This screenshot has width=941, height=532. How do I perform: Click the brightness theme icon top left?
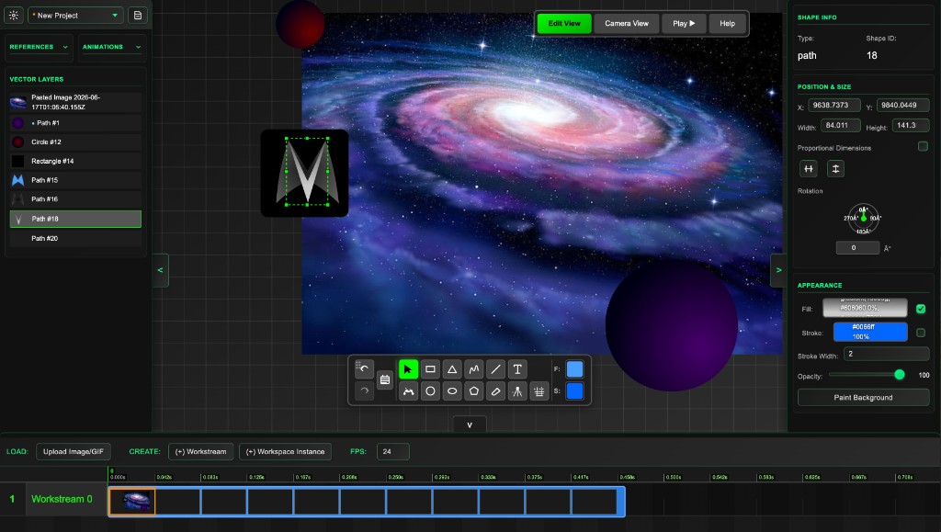pos(13,15)
